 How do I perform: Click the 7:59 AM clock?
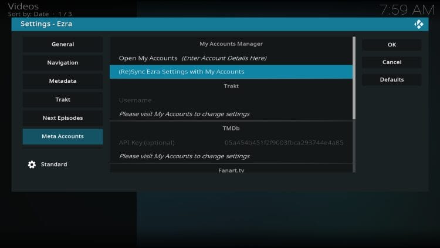point(407,10)
